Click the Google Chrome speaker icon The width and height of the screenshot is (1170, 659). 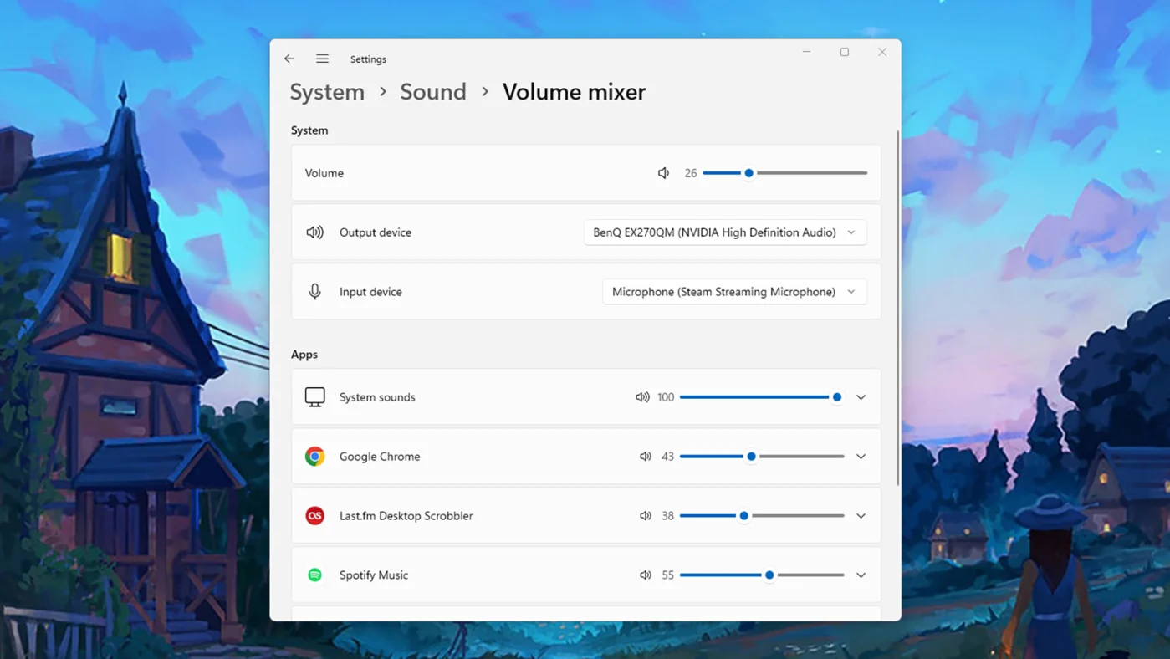coord(645,457)
